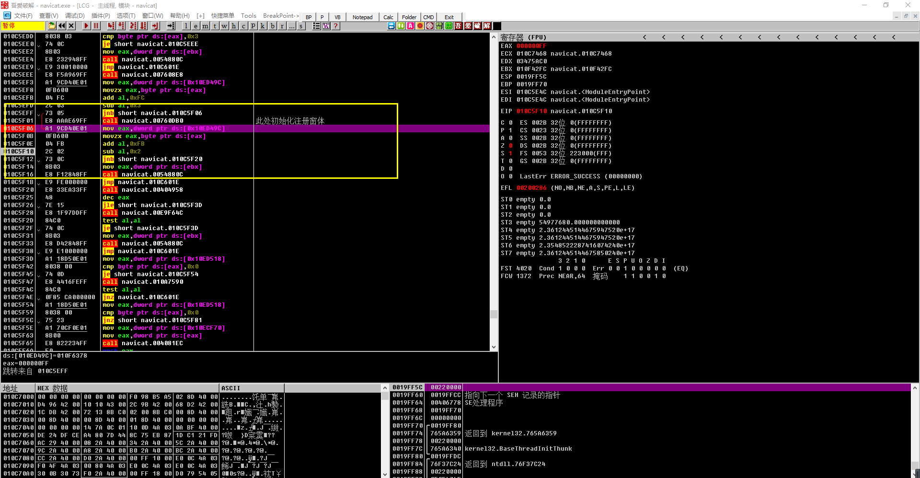920x478 pixels.
Task: Click the VB shortcut button
Action: (337, 17)
